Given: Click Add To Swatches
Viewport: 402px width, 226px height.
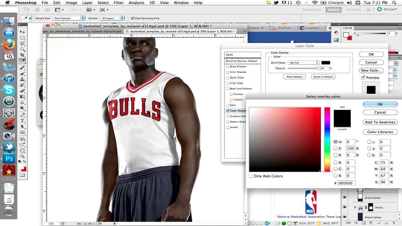Looking at the screenshot, I should coord(380,122).
